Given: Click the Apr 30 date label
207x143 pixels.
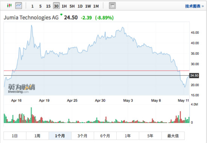Looking at the screenshot, I should 100,100.
